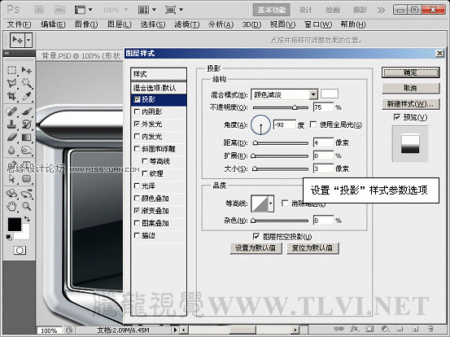Select the Magic Wand tool

coord(26,83)
